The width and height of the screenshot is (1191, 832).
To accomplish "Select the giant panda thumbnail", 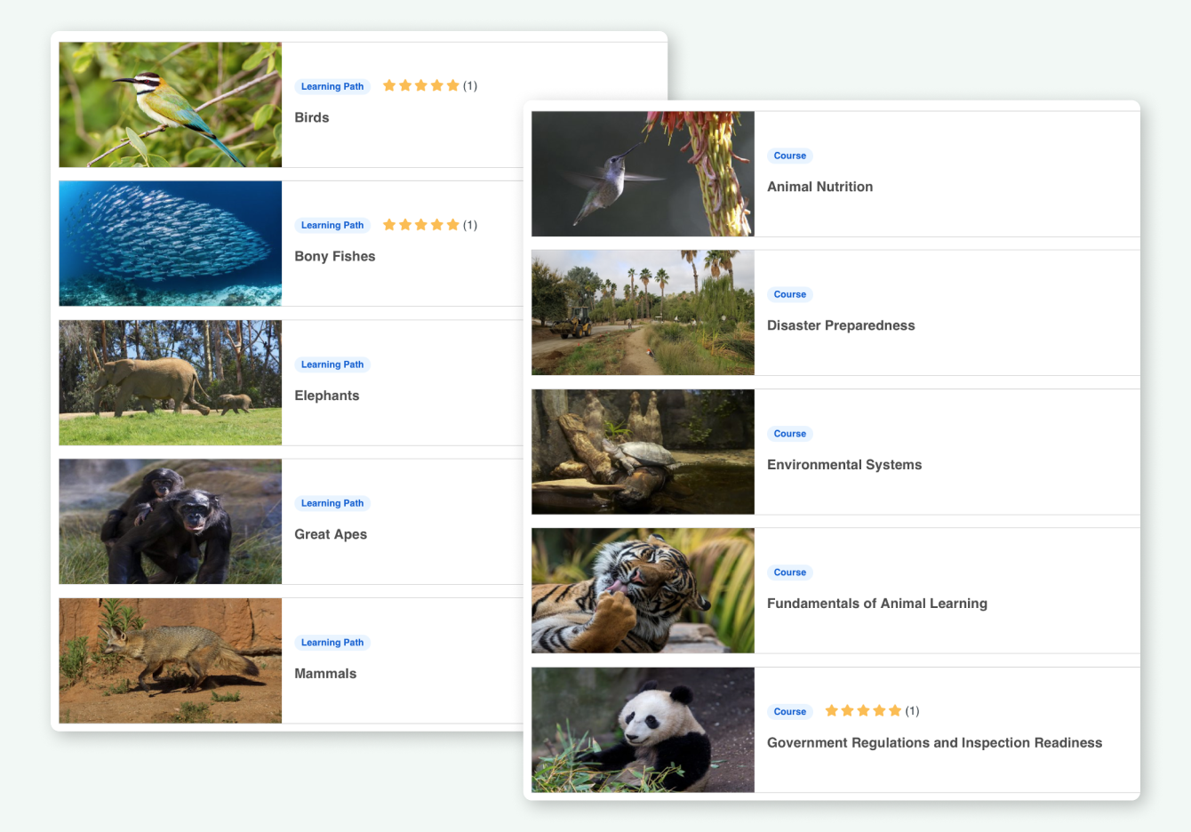I will coord(643,730).
